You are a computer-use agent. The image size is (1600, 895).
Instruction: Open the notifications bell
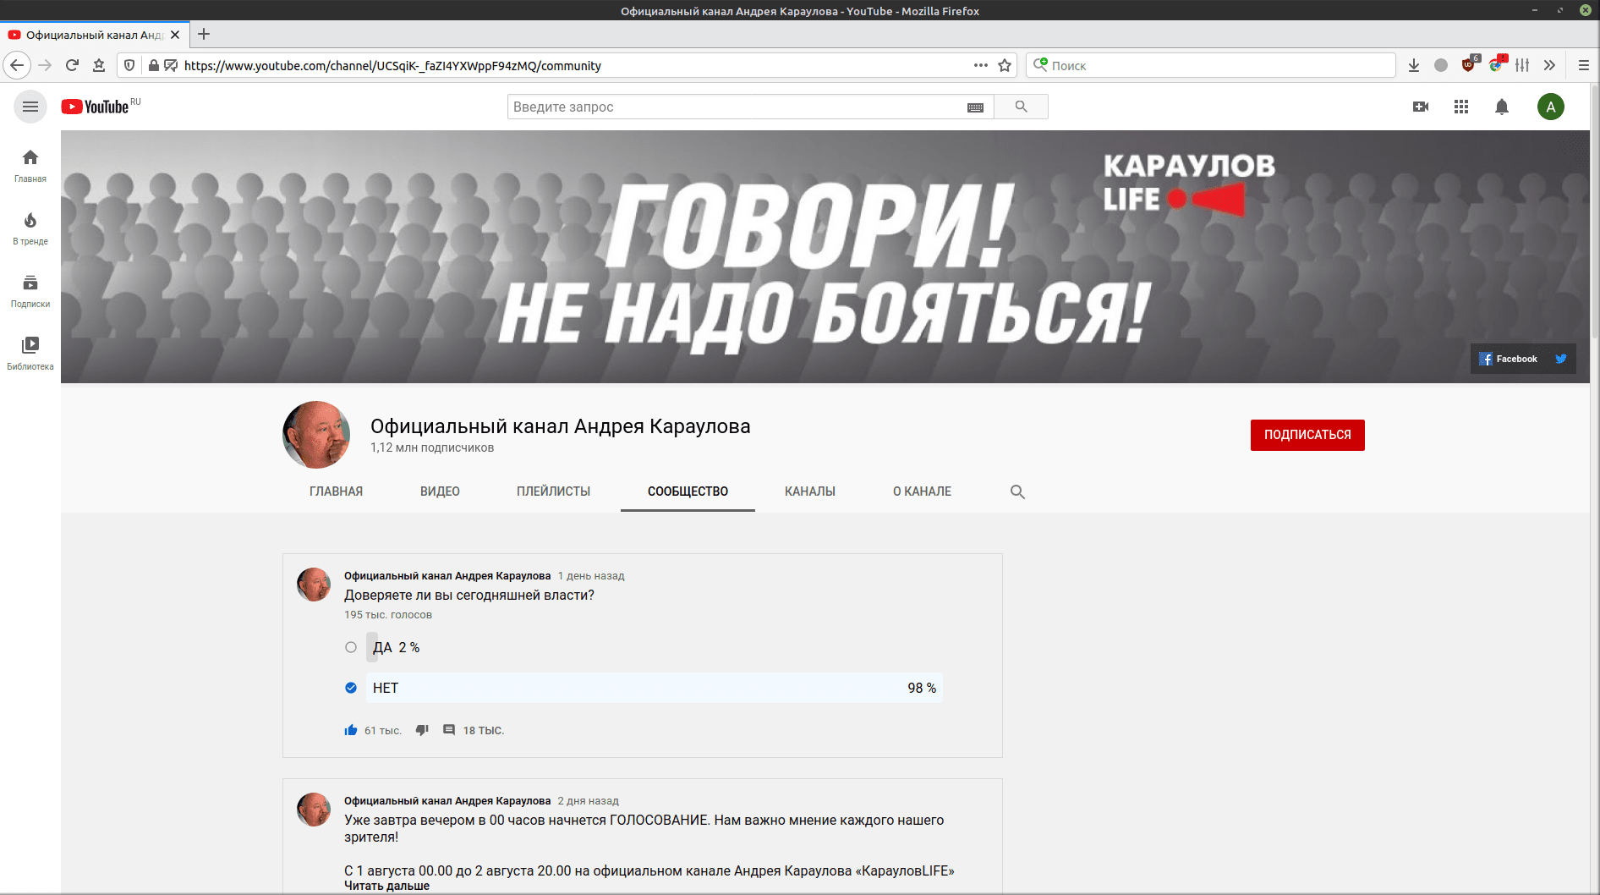tap(1502, 107)
